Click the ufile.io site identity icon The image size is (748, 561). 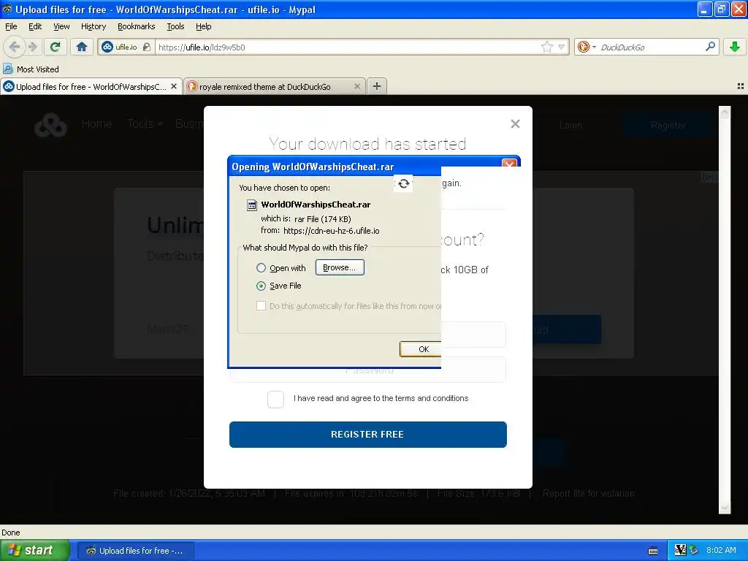tap(126, 47)
